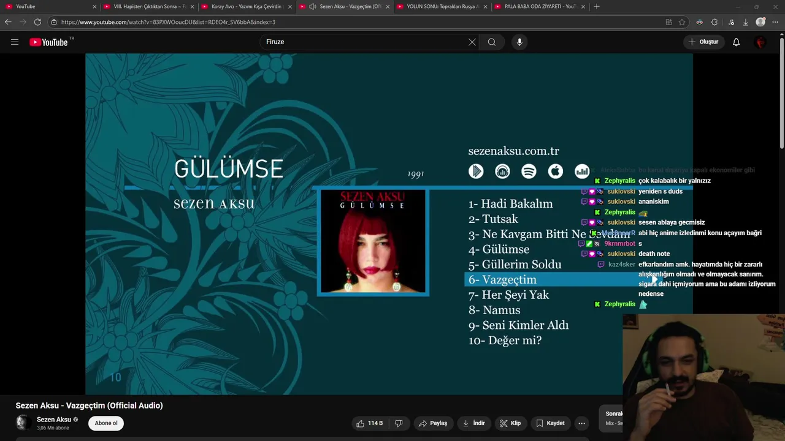Screen dimensions: 785x441
Task: Close the 'VIII. Hapisten Çıktıktan Sonra' tab
Action: [192, 7]
